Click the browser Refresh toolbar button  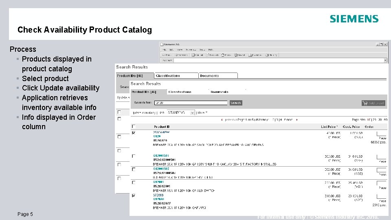click(213, 55)
